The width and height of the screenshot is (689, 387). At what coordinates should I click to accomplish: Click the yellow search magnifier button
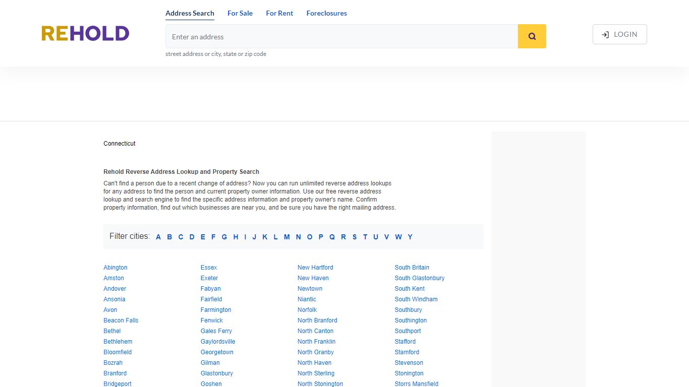tap(532, 36)
